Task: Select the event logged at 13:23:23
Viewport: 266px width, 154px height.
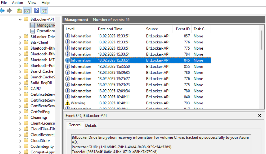Action: (138, 85)
